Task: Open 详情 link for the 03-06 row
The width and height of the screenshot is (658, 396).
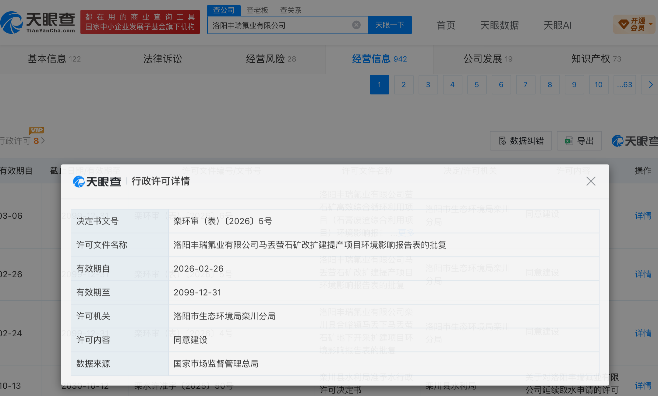Action: pos(643,216)
